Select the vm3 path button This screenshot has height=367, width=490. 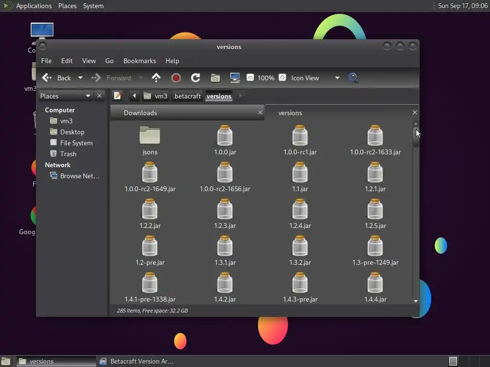click(156, 96)
